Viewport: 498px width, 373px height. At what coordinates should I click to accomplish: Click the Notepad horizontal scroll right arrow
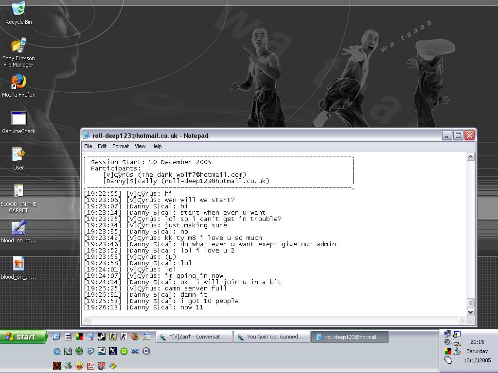tap(462, 321)
